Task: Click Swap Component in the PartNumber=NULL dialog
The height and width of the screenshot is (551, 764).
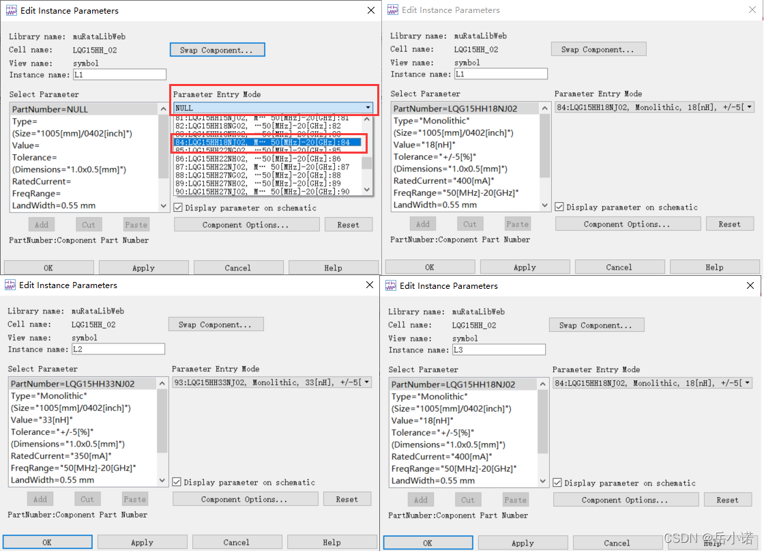Action: pyautogui.click(x=217, y=50)
